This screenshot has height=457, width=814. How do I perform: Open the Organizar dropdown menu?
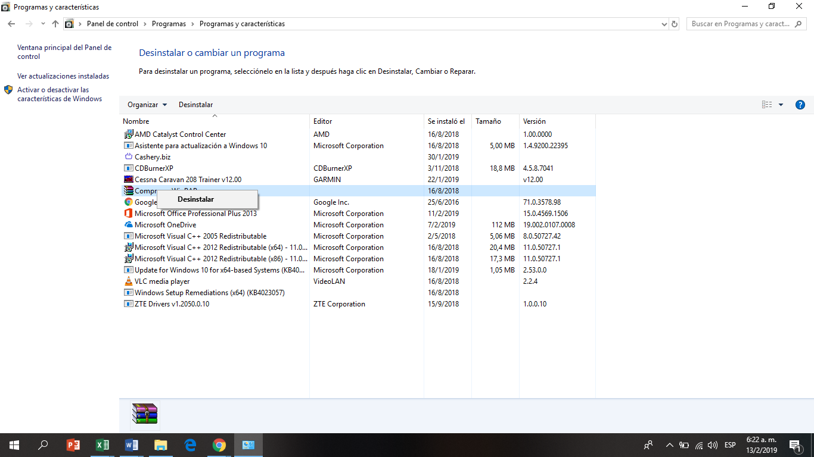147,105
